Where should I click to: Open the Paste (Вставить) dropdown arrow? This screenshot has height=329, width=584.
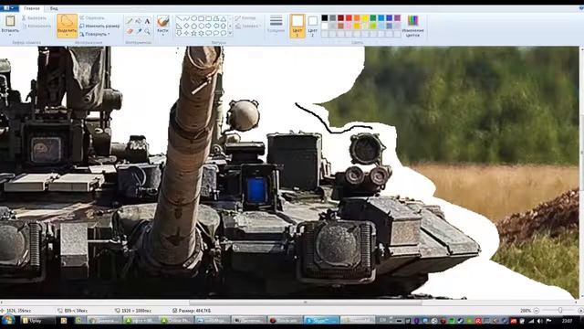[10, 35]
